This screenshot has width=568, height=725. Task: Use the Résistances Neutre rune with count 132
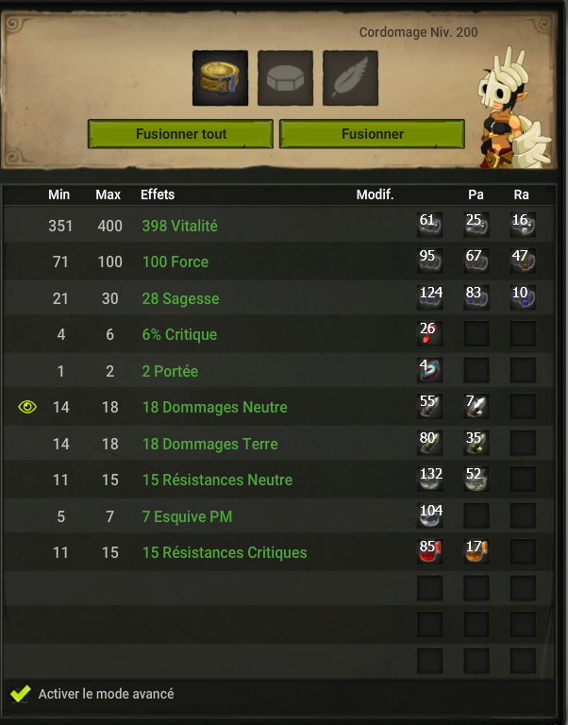430,479
